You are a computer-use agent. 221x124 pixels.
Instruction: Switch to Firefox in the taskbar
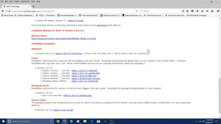coord(65,121)
